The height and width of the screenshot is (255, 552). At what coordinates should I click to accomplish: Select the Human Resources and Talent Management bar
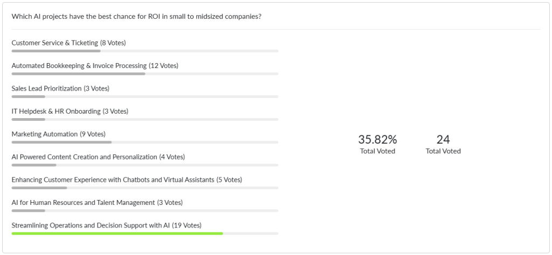pos(145,211)
